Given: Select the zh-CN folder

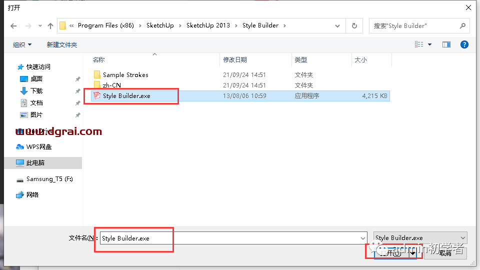Looking at the screenshot, I should 111,85.
